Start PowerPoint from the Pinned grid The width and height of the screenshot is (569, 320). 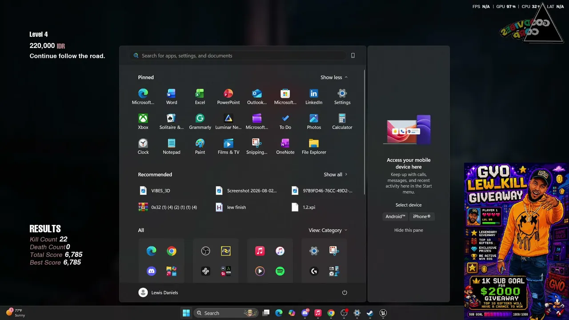tap(228, 96)
